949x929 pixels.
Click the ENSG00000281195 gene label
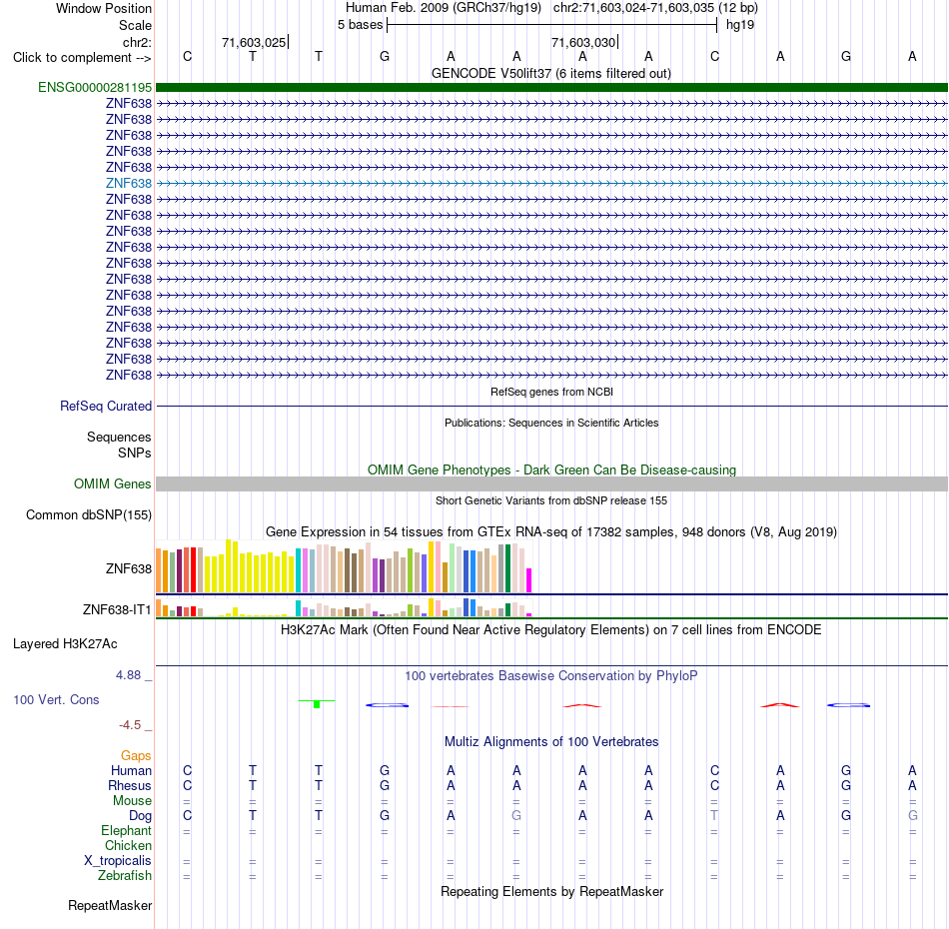[x=95, y=87]
